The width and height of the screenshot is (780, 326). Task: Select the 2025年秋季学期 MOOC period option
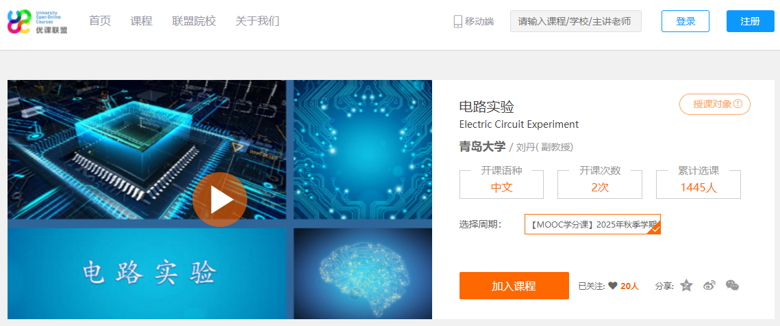click(x=592, y=224)
